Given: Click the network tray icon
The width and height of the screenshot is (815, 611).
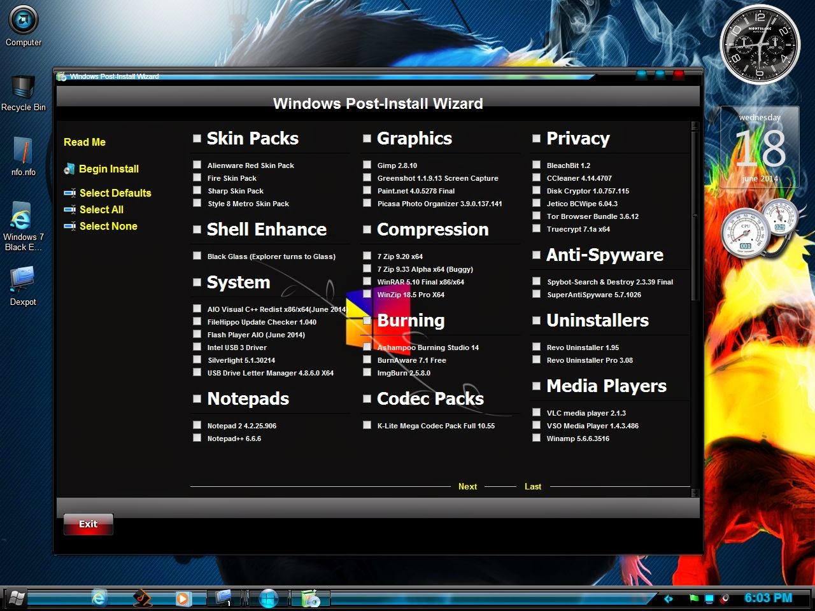Looking at the screenshot, I should click(x=709, y=598).
